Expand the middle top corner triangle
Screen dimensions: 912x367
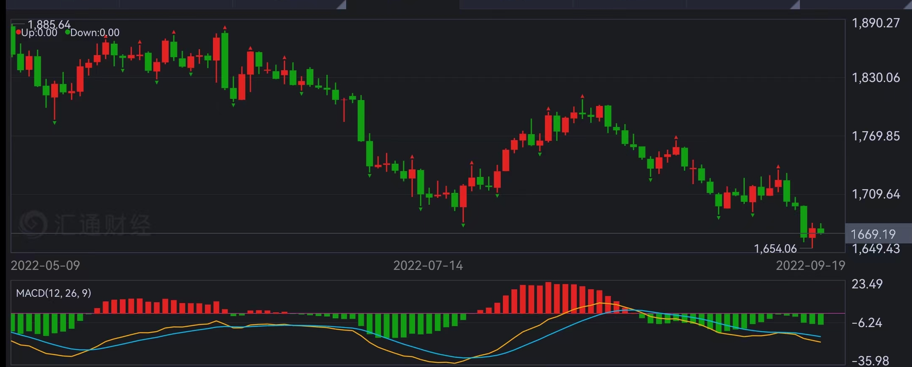[x=795, y=5]
